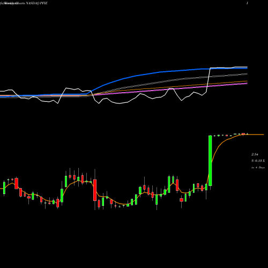Click the small red candle at top right
This screenshot has height=268, width=268.
coord(243,133)
